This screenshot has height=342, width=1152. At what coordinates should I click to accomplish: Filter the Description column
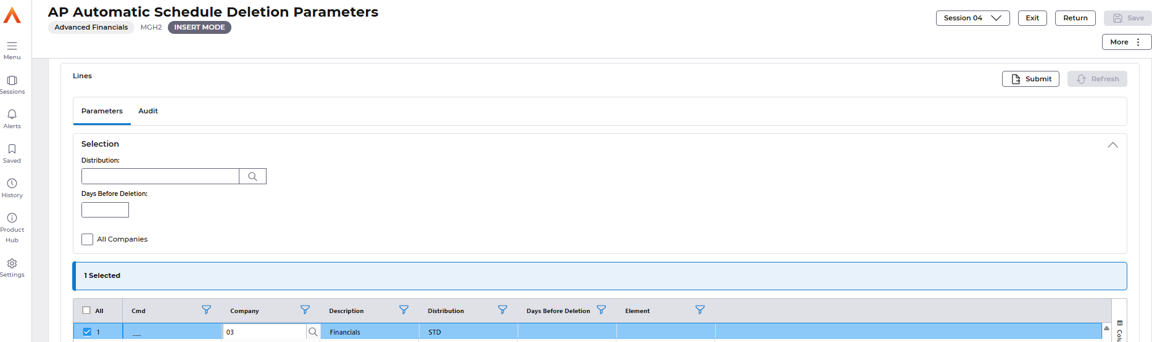click(404, 310)
